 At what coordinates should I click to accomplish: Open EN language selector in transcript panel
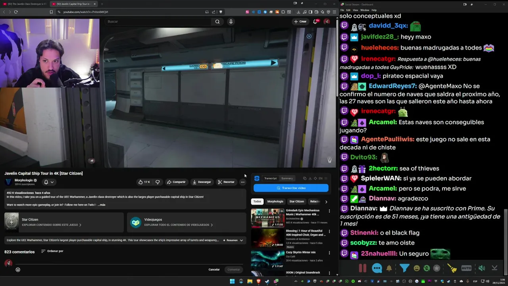coord(321,178)
